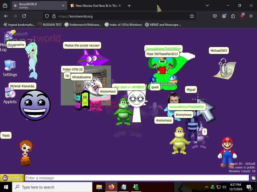Focus the 'Enter a message' input field
This screenshot has width=257, height=192.
(x=137, y=178)
